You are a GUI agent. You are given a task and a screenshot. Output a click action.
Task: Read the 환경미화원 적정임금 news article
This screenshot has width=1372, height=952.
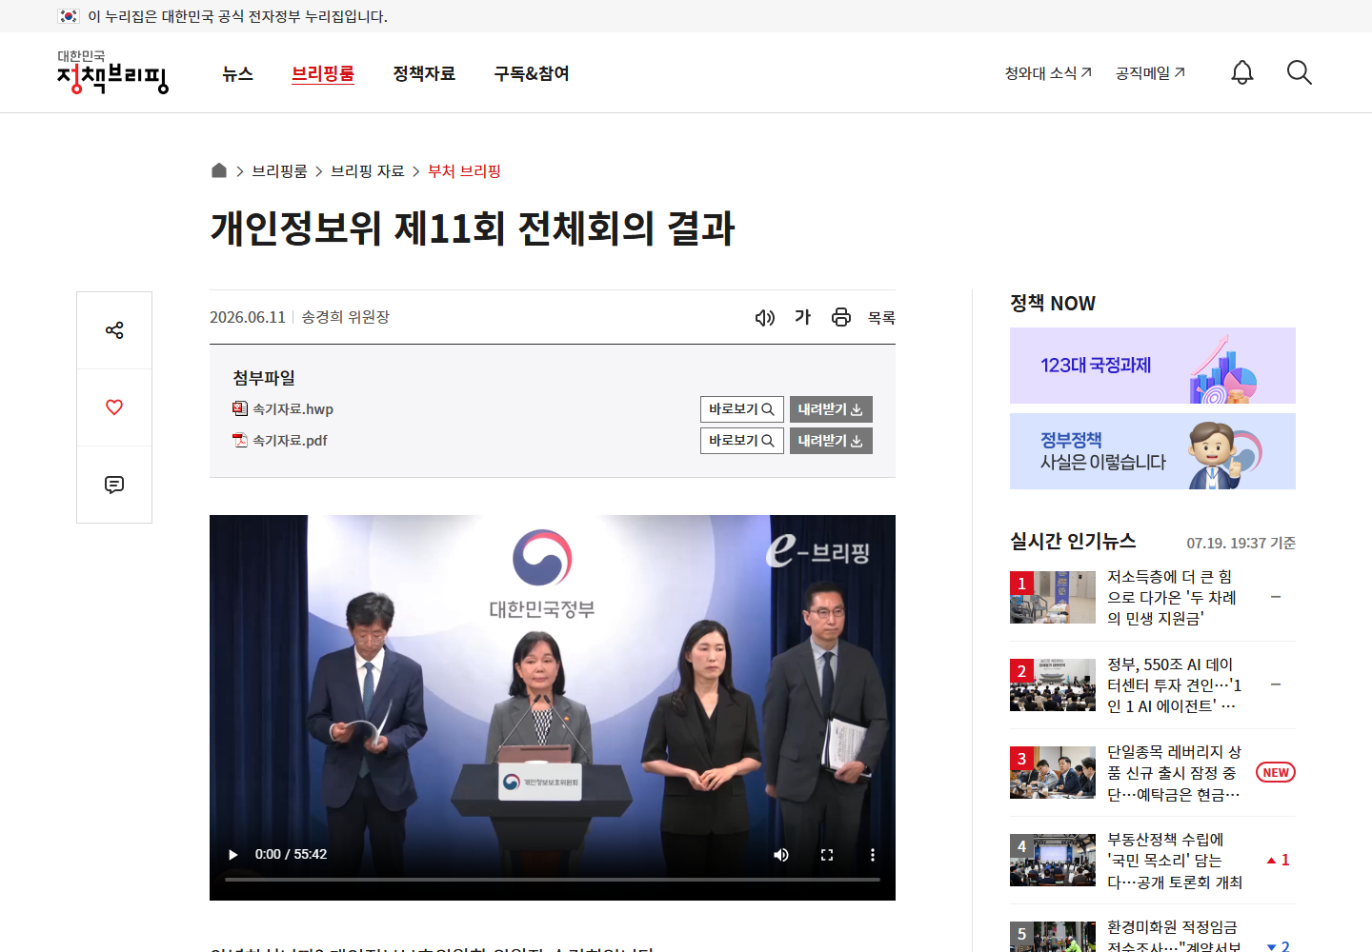click(1174, 936)
